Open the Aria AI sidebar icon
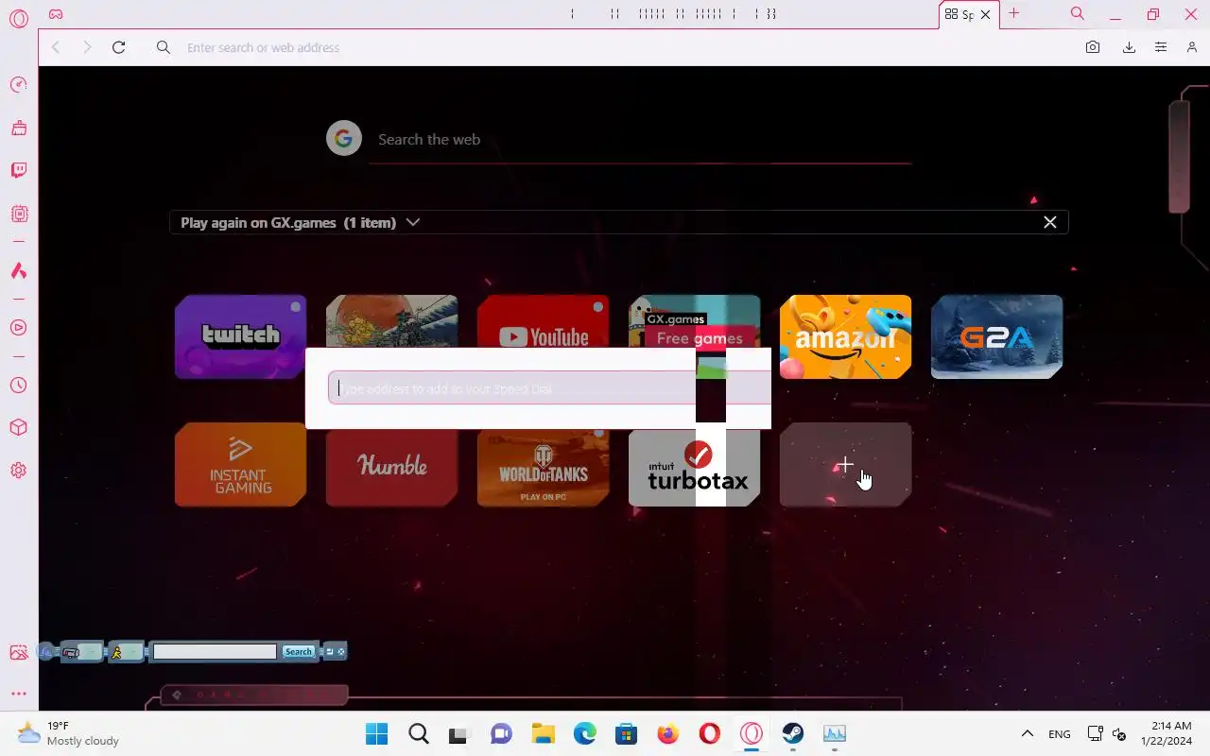 pyautogui.click(x=18, y=271)
